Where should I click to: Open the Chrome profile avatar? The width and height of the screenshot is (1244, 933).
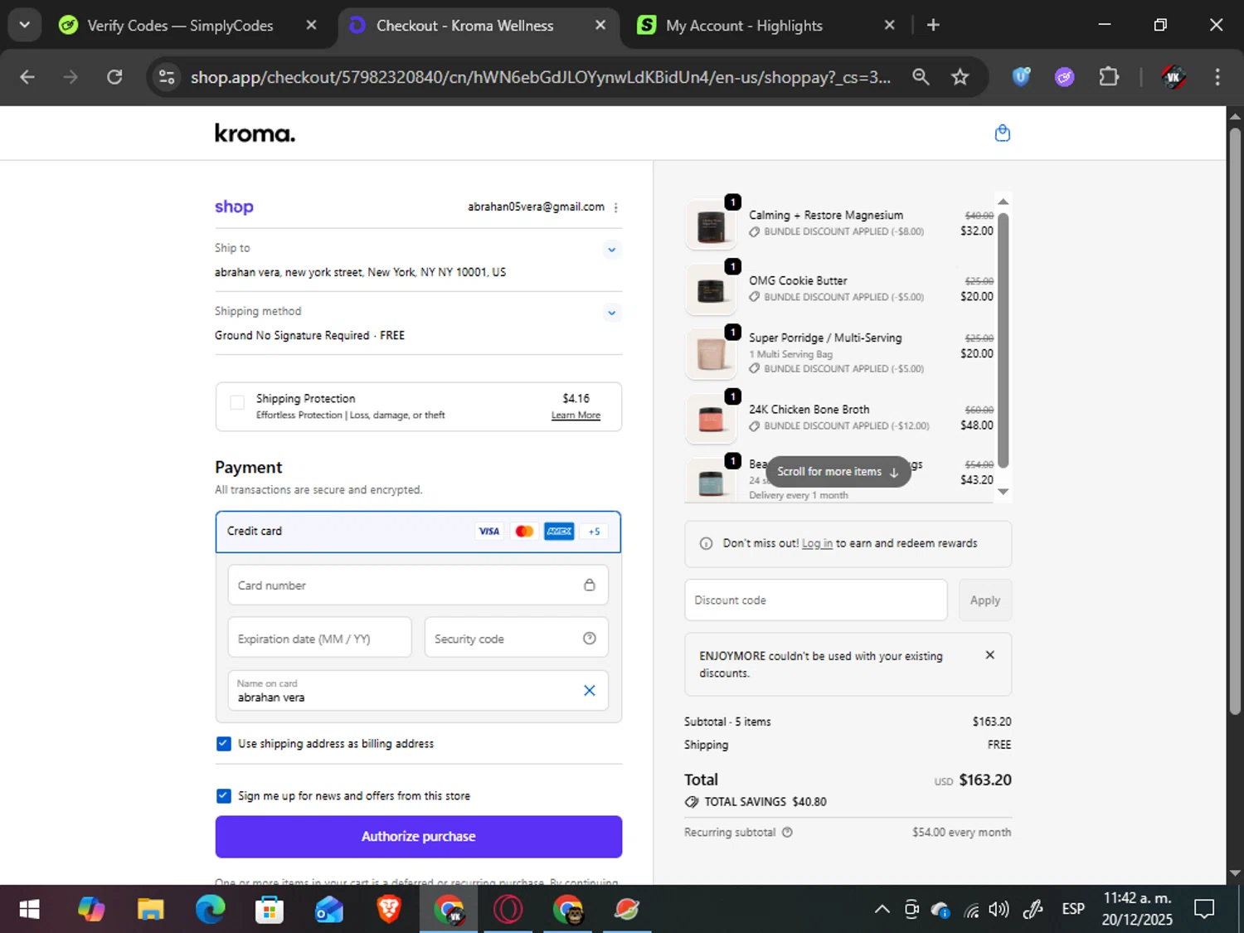[1173, 77]
